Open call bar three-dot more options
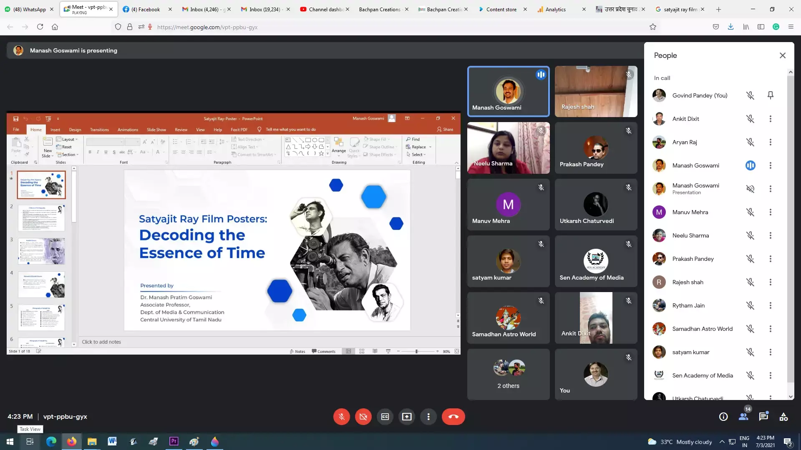The image size is (801, 450). 428,417
